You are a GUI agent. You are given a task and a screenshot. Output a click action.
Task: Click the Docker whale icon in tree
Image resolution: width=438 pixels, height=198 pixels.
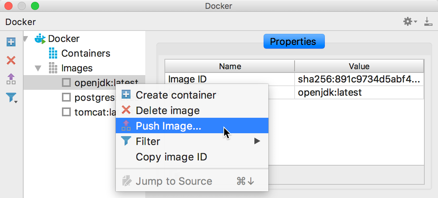click(x=40, y=39)
